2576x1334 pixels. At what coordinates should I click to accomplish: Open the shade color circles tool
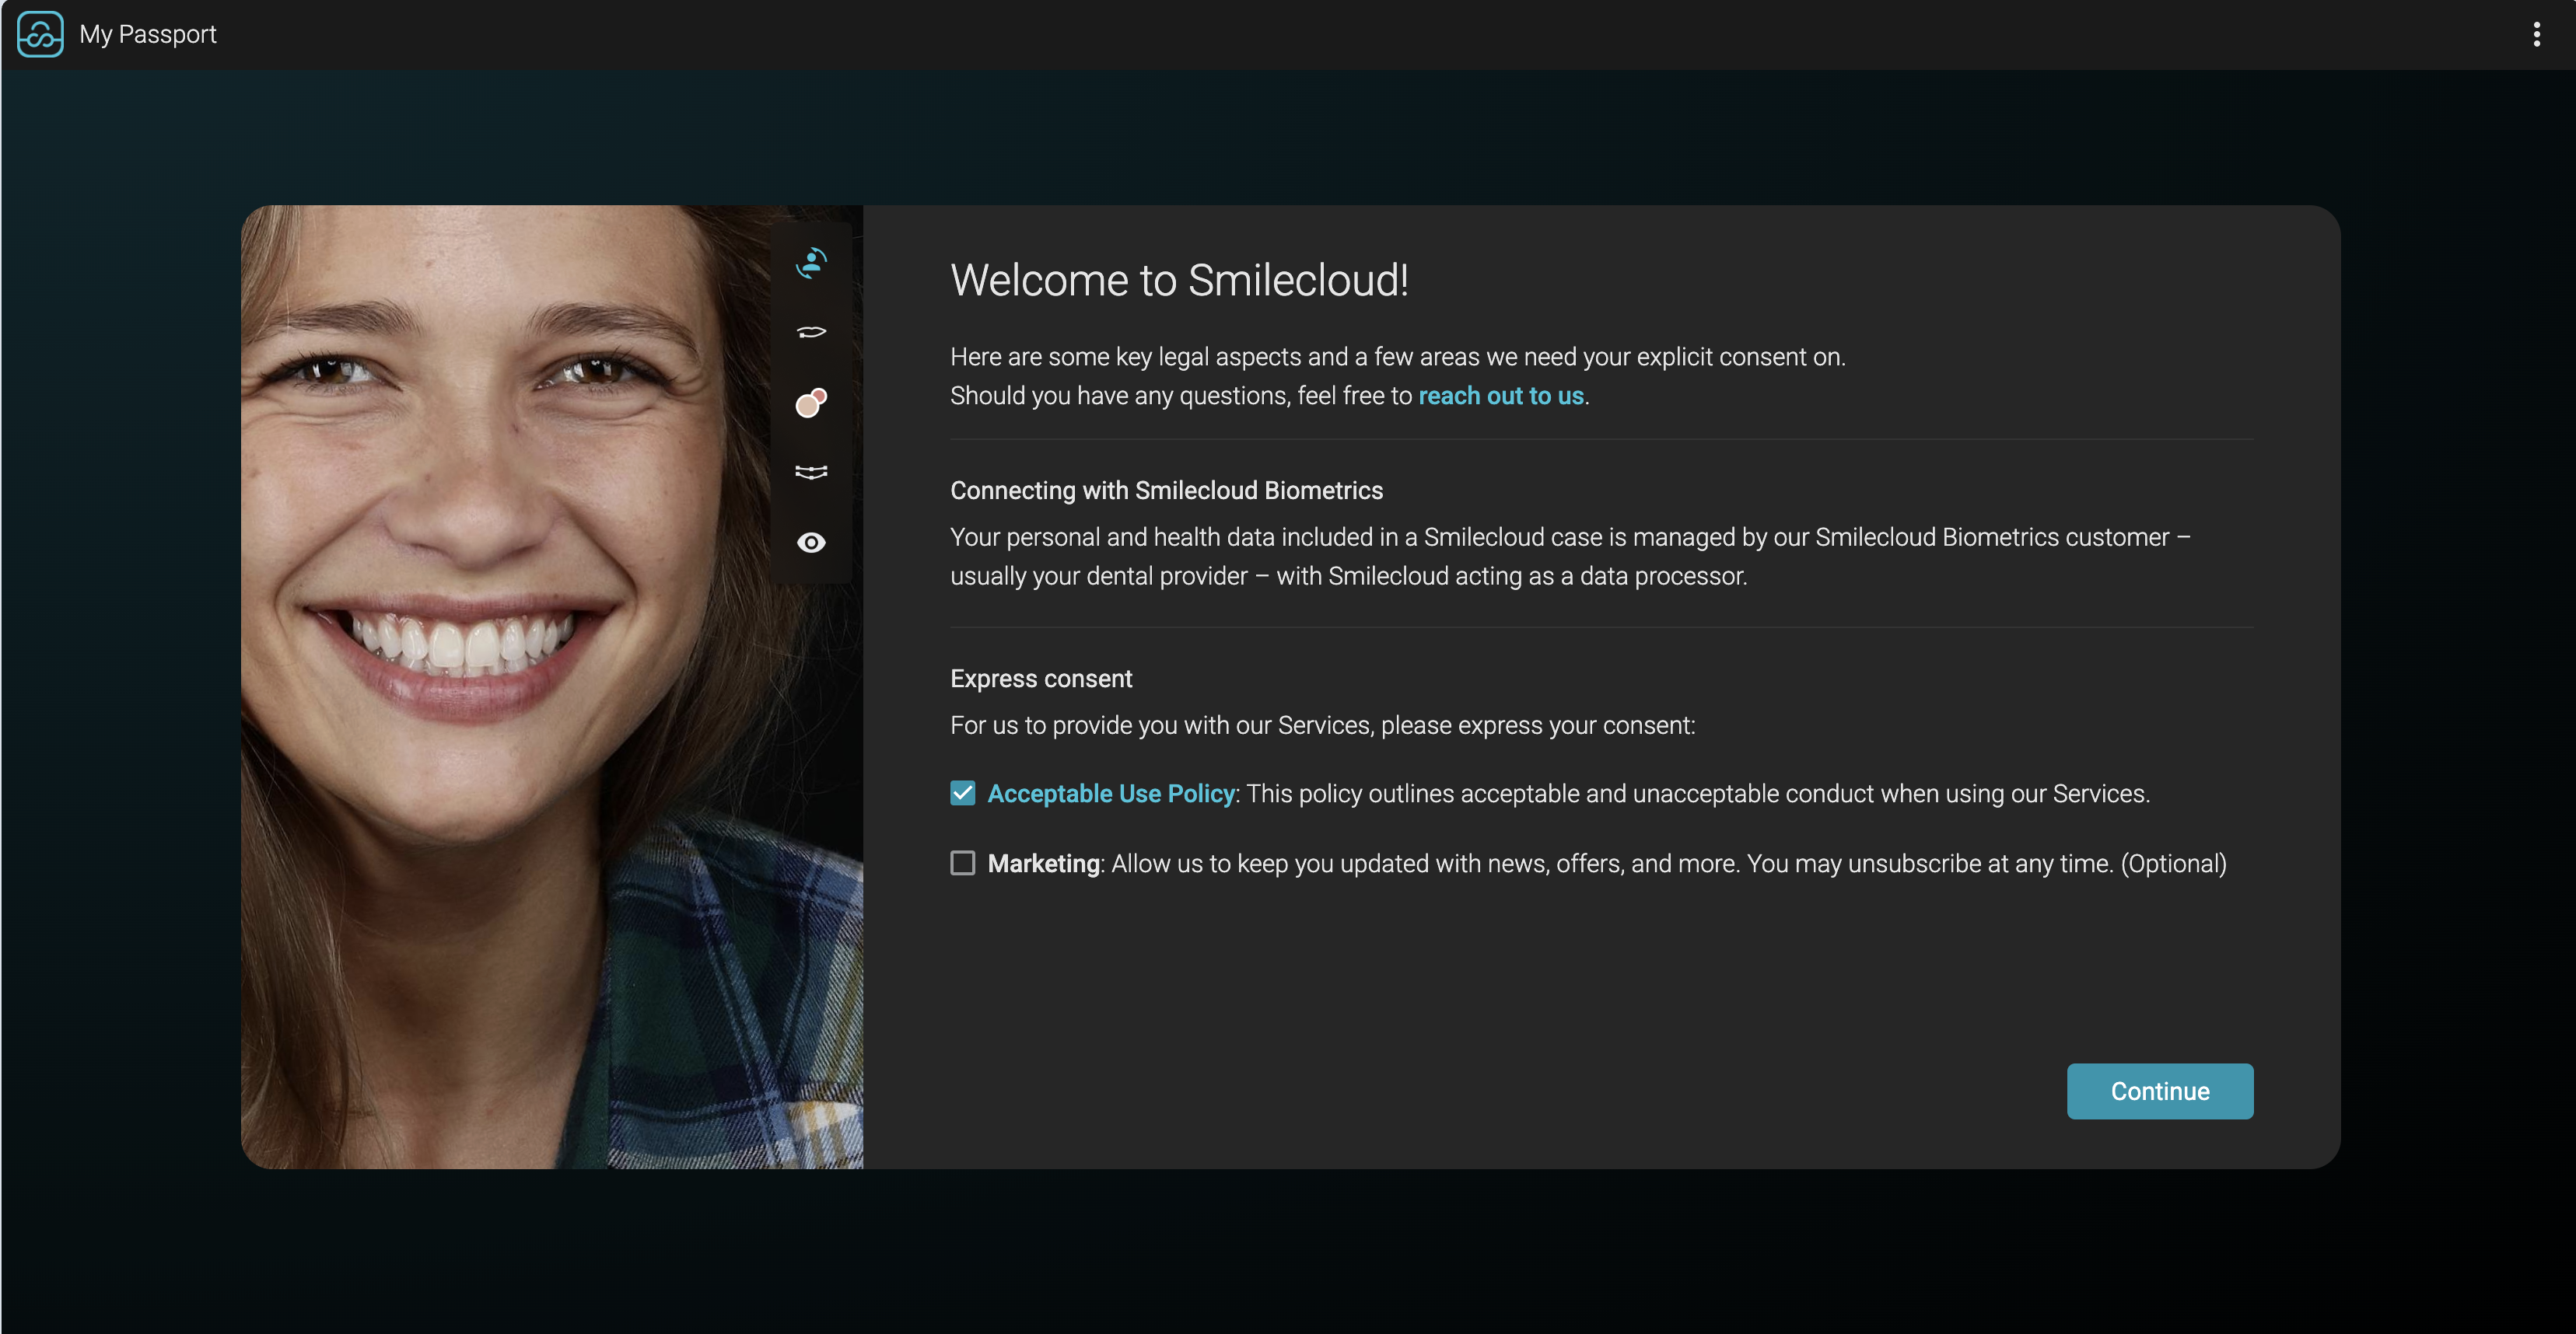tap(811, 403)
